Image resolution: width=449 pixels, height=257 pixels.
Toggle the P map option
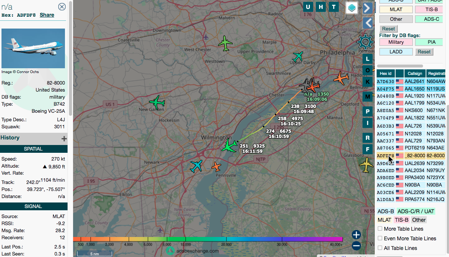coord(367,112)
